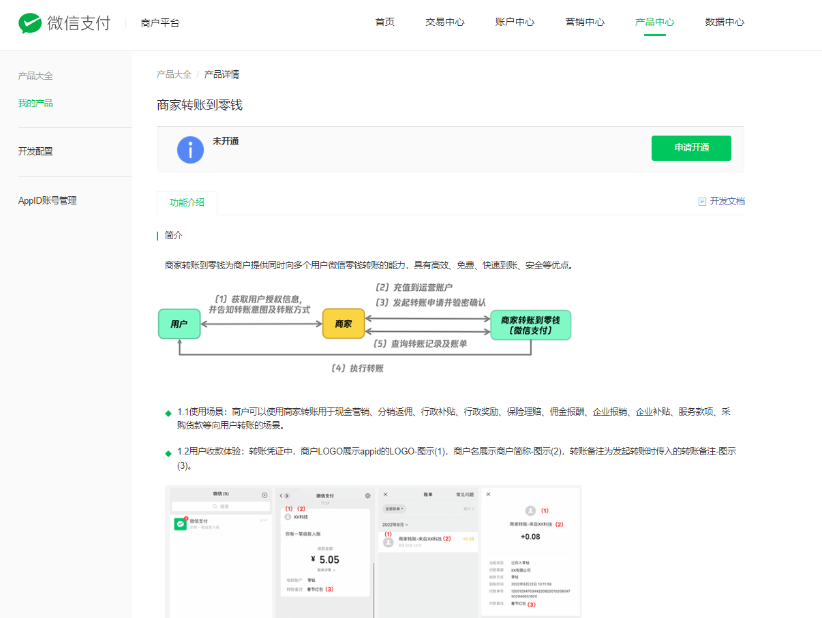
Task: Click the WeChat Pay logo icon
Action: pos(31,22)
